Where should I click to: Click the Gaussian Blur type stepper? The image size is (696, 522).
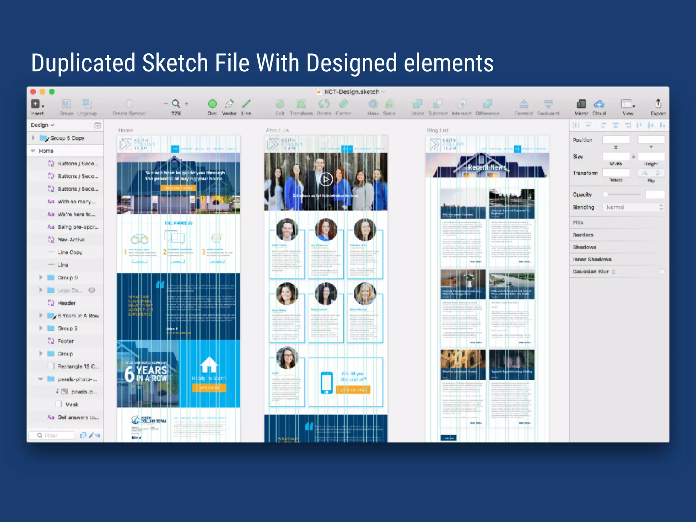click(x=614, y=272)
